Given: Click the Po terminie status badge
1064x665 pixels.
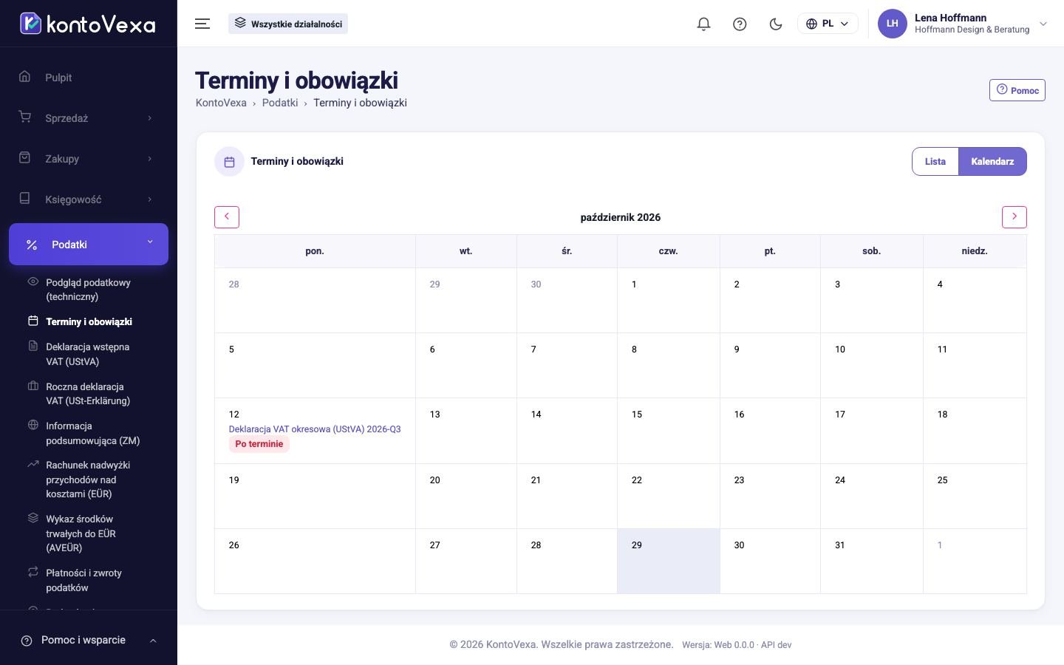Looking at the screenshot, I should point(259,444).
